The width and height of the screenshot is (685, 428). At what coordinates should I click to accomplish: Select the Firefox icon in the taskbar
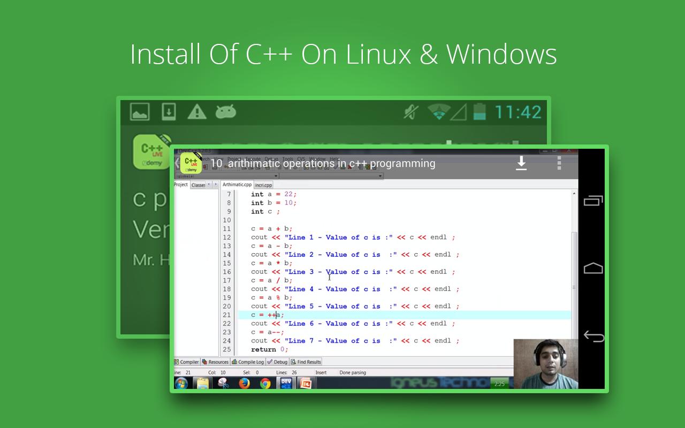coord(245,384)
